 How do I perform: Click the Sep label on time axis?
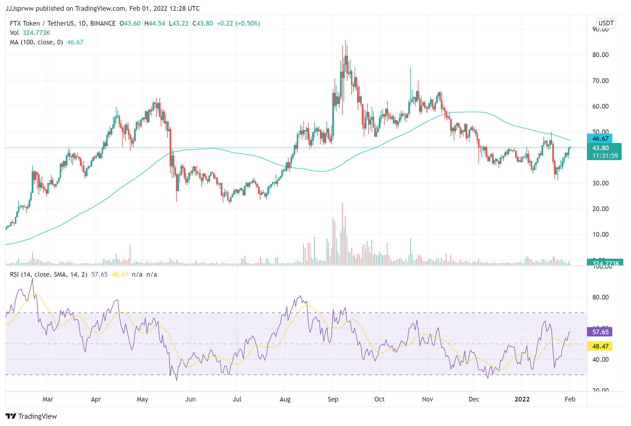click(333, 399)
